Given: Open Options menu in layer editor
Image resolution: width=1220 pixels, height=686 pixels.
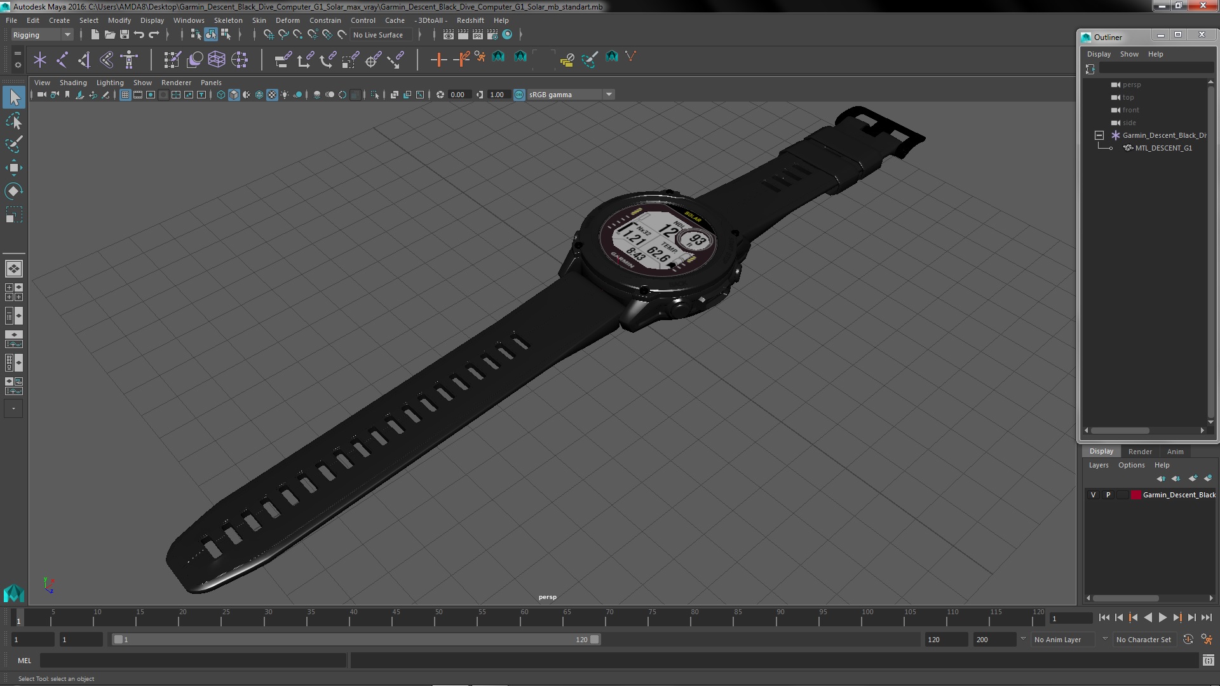Looking at the screenshot, I should pos(1131,465).
